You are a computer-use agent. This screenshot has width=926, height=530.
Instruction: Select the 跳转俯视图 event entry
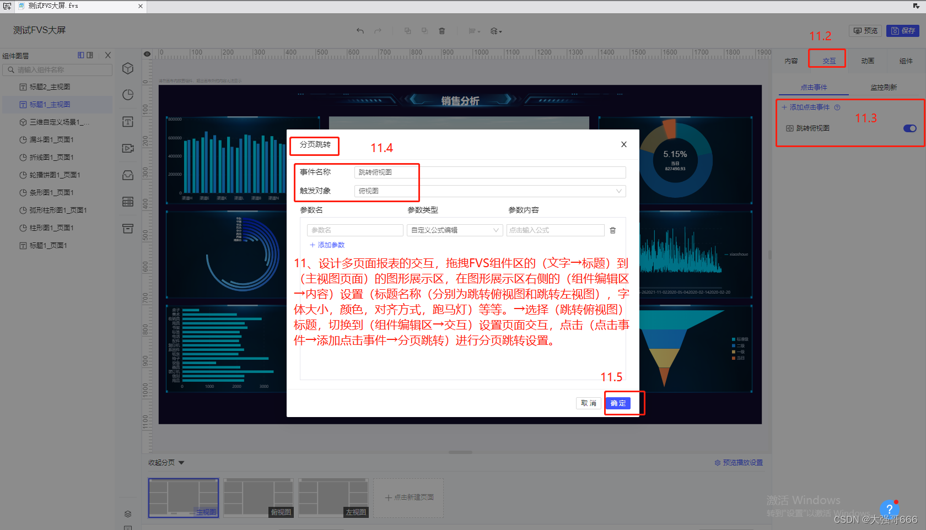tap(812, 128)
